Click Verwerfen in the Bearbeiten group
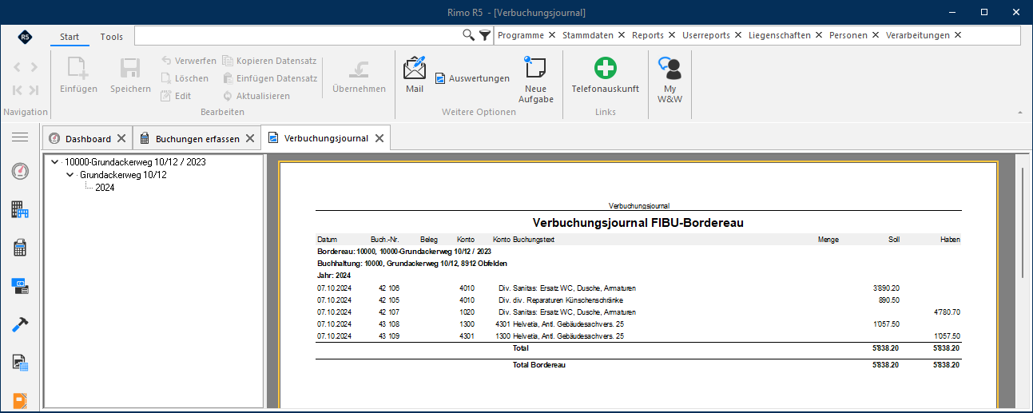This screenshot has width=1033, height=413. 189,61
